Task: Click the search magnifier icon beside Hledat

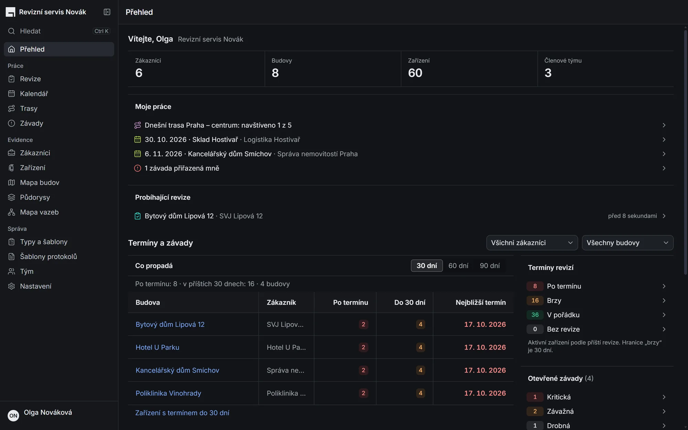Action: click(x=11, y=31)
